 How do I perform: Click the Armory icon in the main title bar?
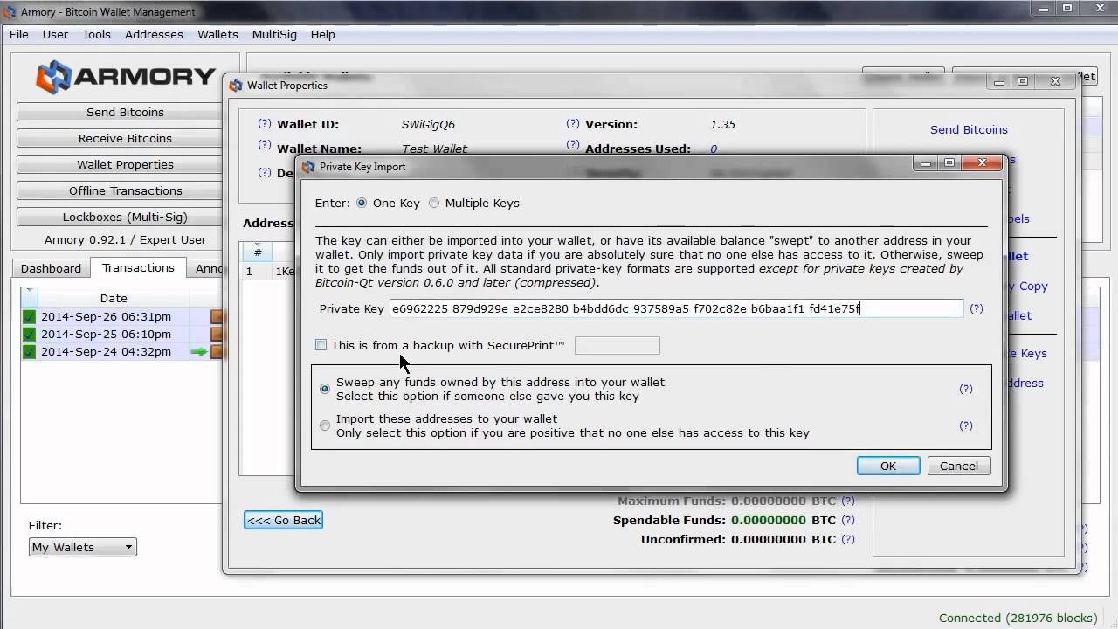click(x=10, y=12)
